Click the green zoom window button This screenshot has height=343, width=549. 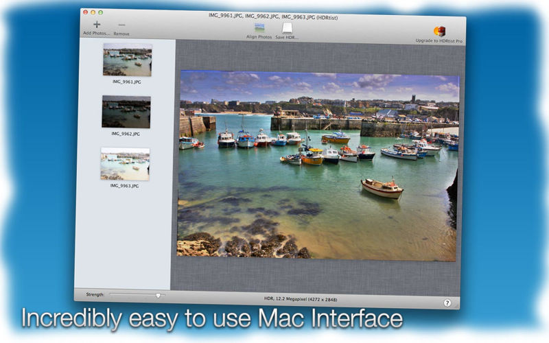click(100, 12)
